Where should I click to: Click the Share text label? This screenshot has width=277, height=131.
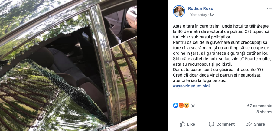pos(259,124)
